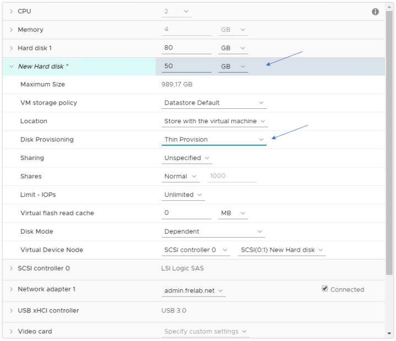
Task: Click the New Hard disk size field
Action: pyautogui.click(x=186, y=67)
